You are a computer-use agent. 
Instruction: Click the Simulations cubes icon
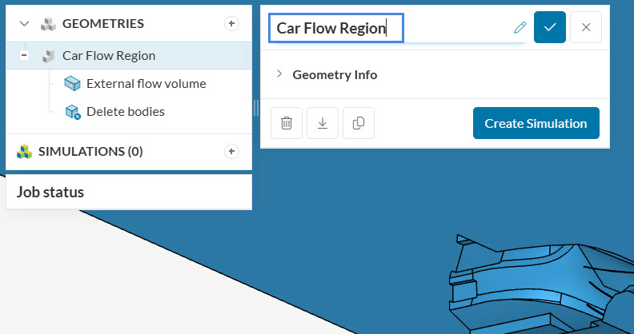(24, 152)
